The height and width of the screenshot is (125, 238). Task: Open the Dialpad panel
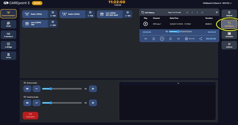click(229, 14)
